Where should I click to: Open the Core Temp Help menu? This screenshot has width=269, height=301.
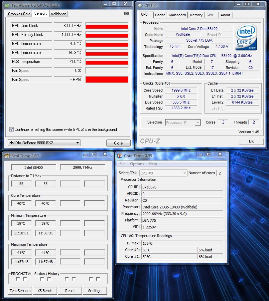153,164
